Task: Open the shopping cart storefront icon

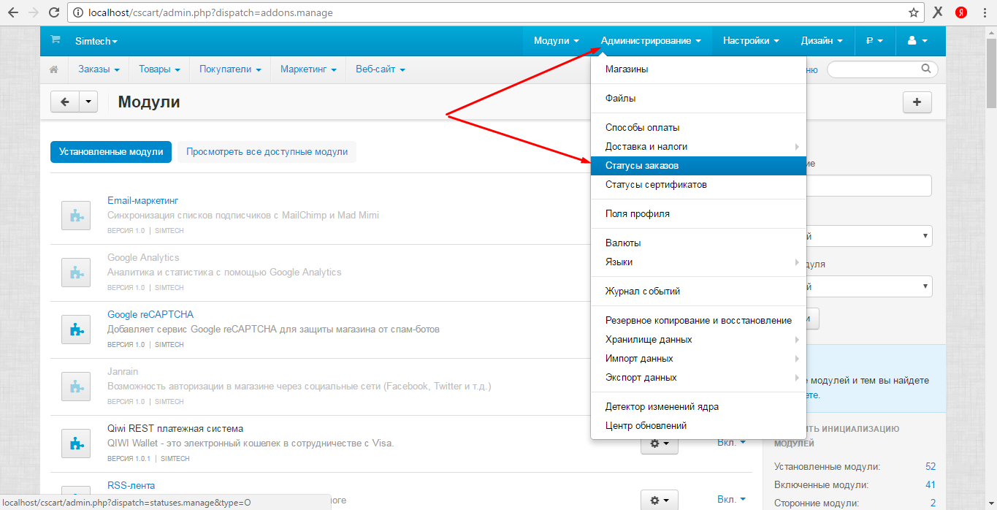Action: (x=55, y=41)
